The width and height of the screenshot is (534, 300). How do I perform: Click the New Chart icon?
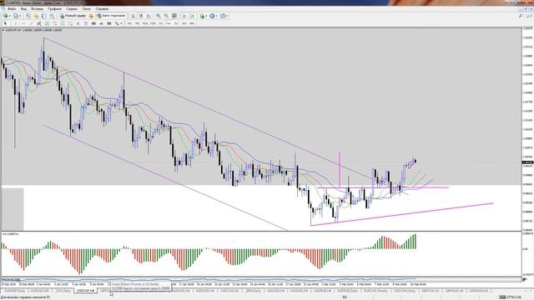tap(5, 16)
